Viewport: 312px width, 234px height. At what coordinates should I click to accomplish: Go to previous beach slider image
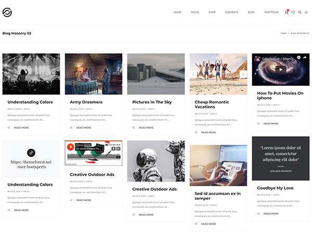pyautogui.click(x=193, y=74)
